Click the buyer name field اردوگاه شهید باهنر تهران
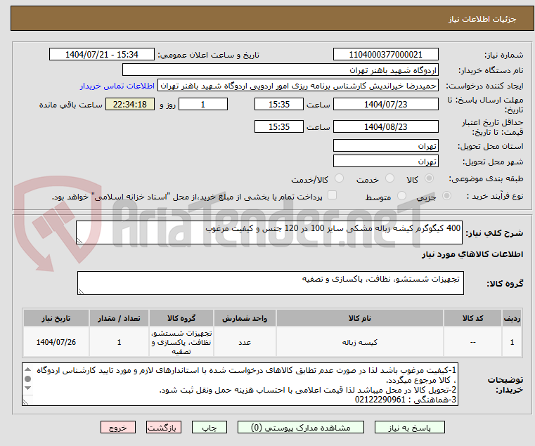Viewport: 535px width, 446px height. (281, 70)
